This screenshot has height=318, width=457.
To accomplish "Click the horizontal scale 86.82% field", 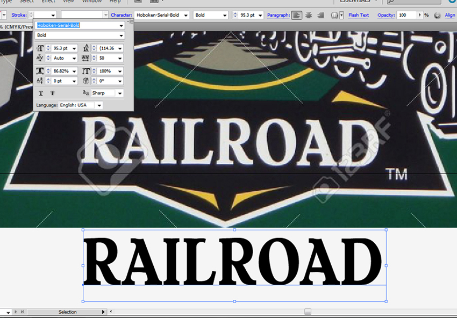I will (x=61, y=71).
